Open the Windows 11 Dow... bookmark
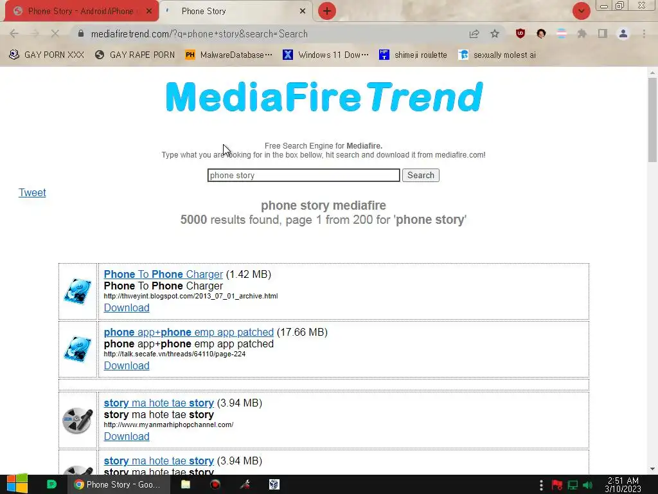Viewport: 658px width, 494px height. point(326,55)
